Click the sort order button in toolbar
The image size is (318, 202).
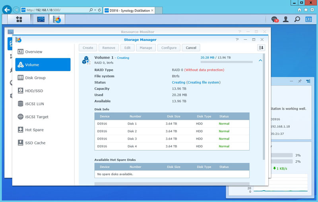tap(261, 48)
